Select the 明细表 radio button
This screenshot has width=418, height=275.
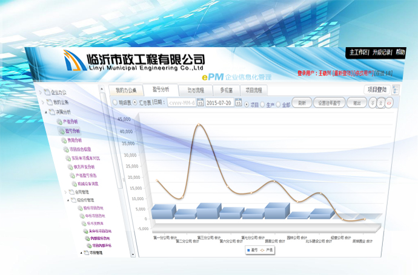click(115, 102)
